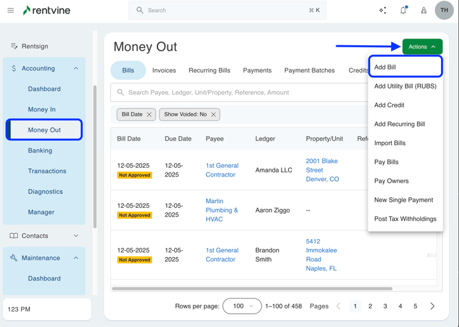Toggle the green Actions dropdown button
This screenshot has height=327, width=459.
click(422, 47)
